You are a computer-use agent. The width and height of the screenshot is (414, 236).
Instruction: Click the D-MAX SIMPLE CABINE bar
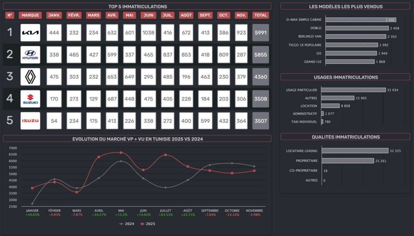click(x=361, y=20)
